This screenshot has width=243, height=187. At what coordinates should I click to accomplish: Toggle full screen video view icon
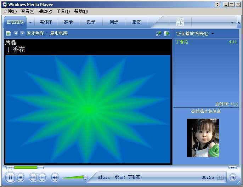click(158, 34)
